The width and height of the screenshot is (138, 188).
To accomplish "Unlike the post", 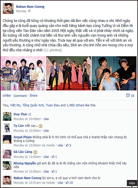I will 7,96.
